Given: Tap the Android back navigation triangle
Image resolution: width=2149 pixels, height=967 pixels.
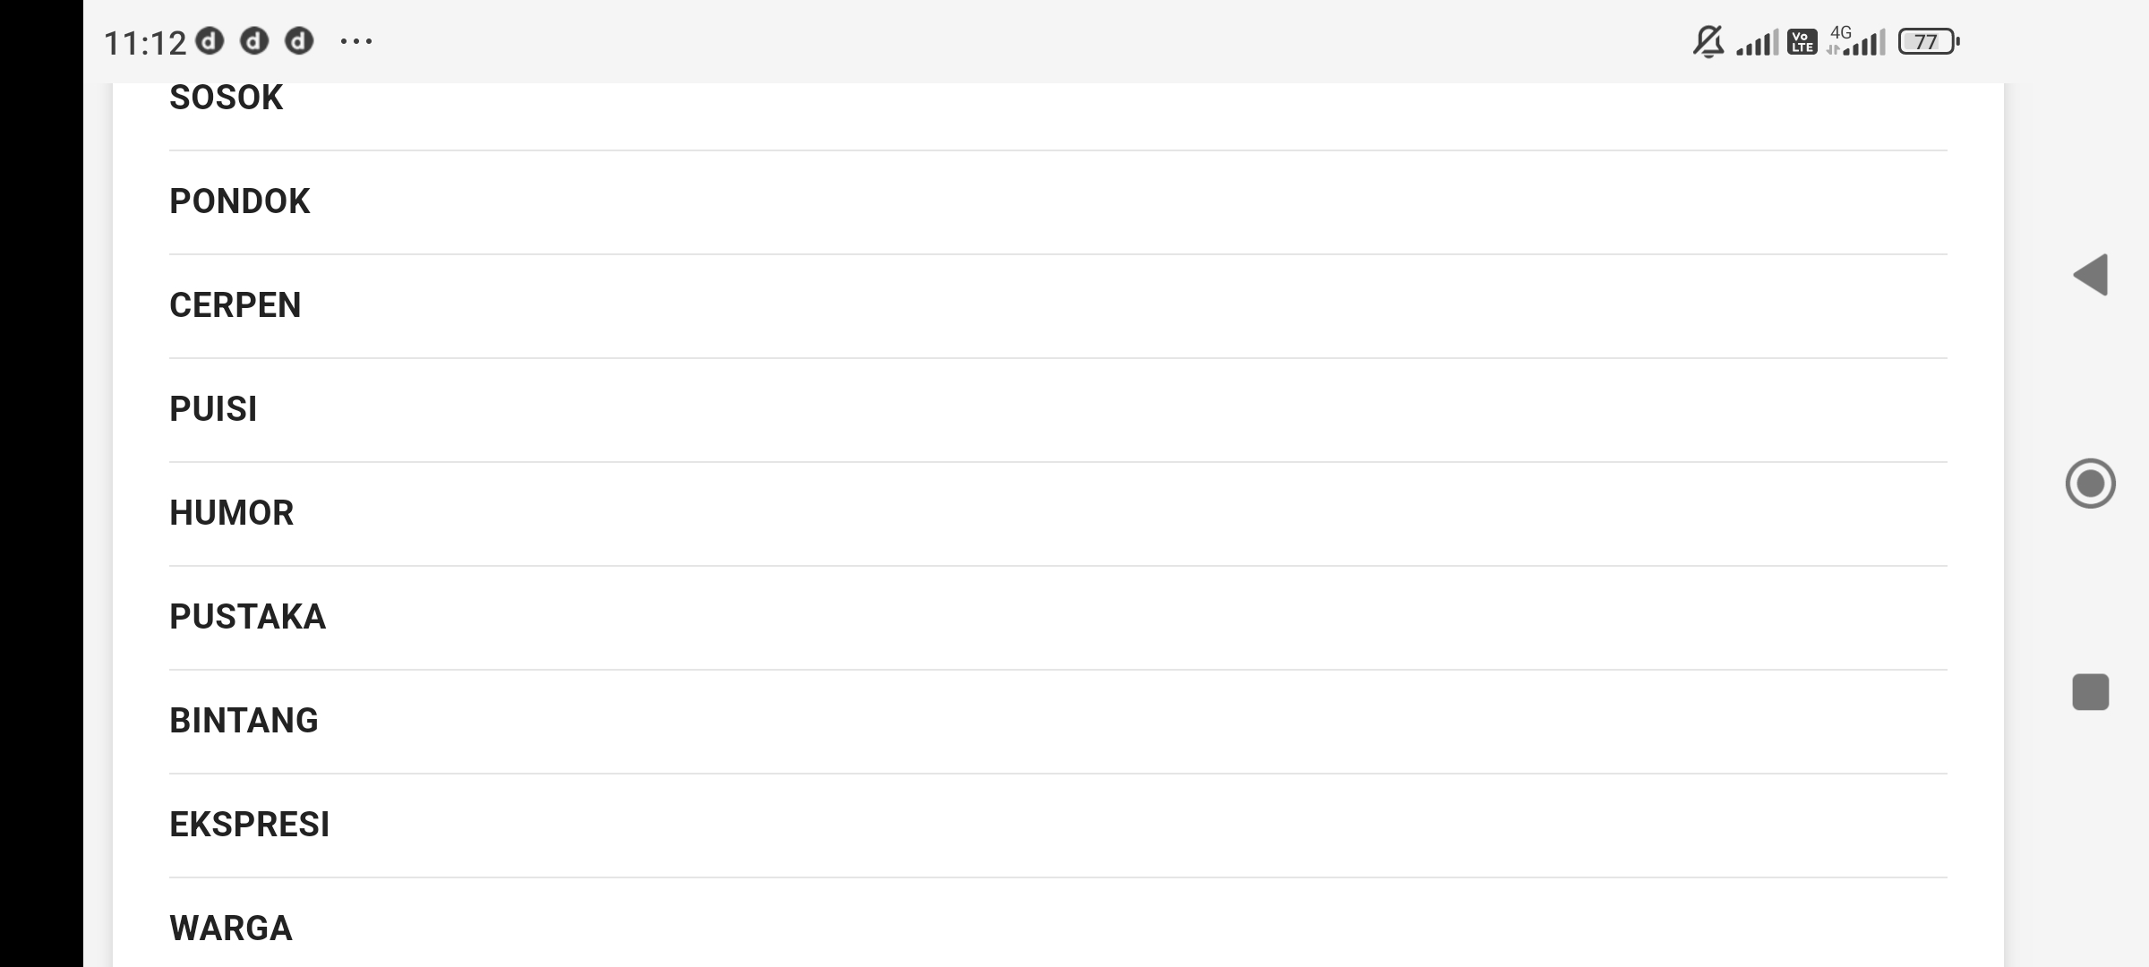Looking at the screenshot, I should pyautogui.click(x=2091, y=275).
